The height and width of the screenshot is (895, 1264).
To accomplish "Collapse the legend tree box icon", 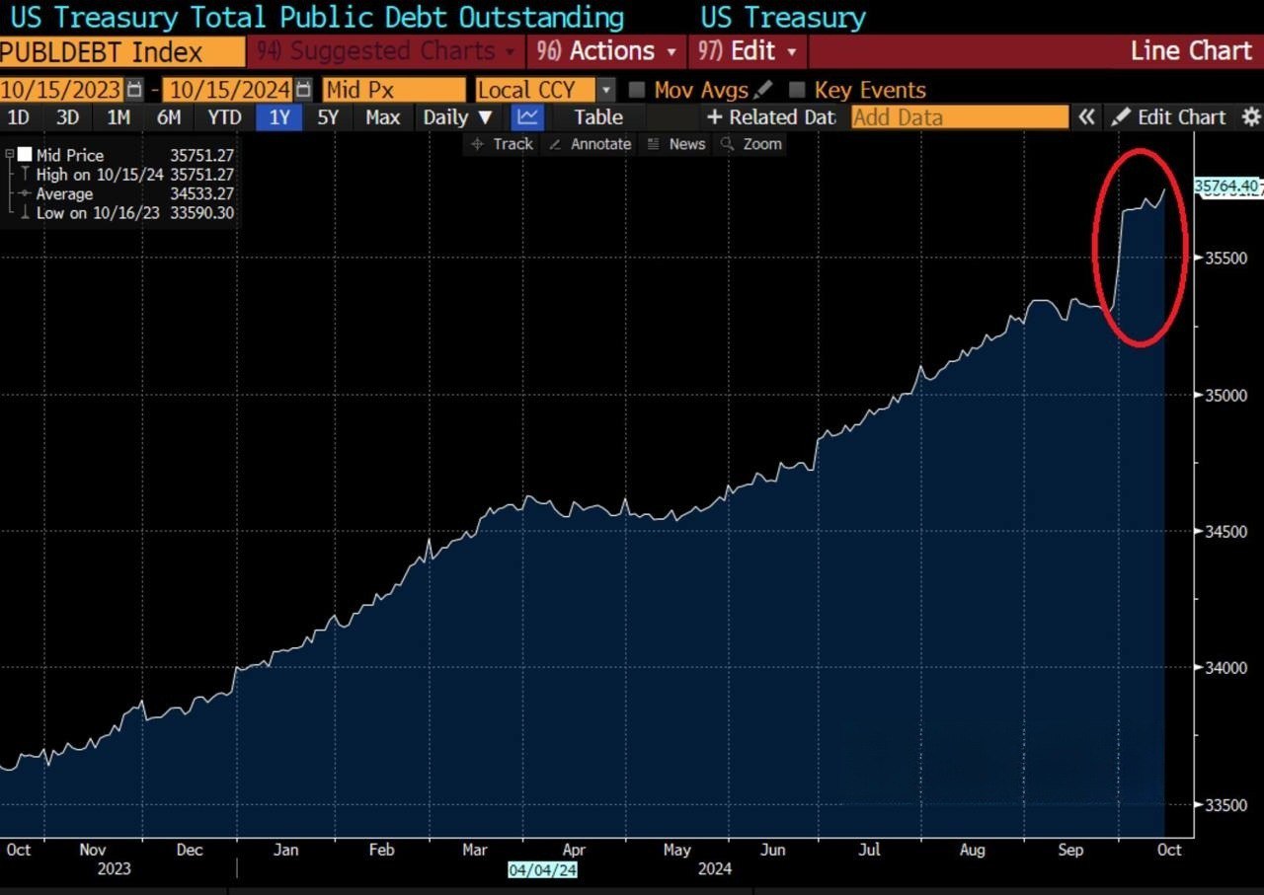I will coord(10,155).
